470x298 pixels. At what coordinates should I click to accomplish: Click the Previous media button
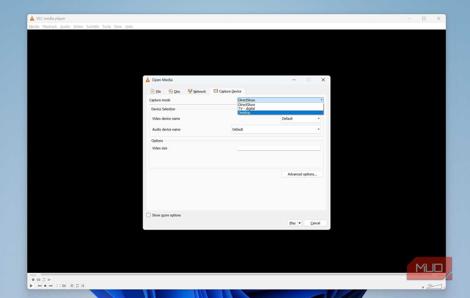[40, 286]
